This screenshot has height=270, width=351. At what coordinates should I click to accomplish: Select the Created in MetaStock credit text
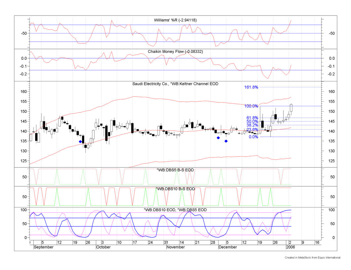[x=313, y=258]
